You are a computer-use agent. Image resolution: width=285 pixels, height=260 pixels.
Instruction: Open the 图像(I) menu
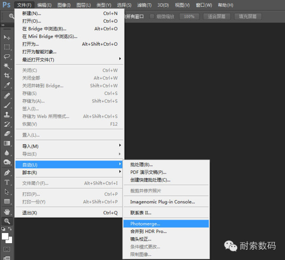pos(64,5)
